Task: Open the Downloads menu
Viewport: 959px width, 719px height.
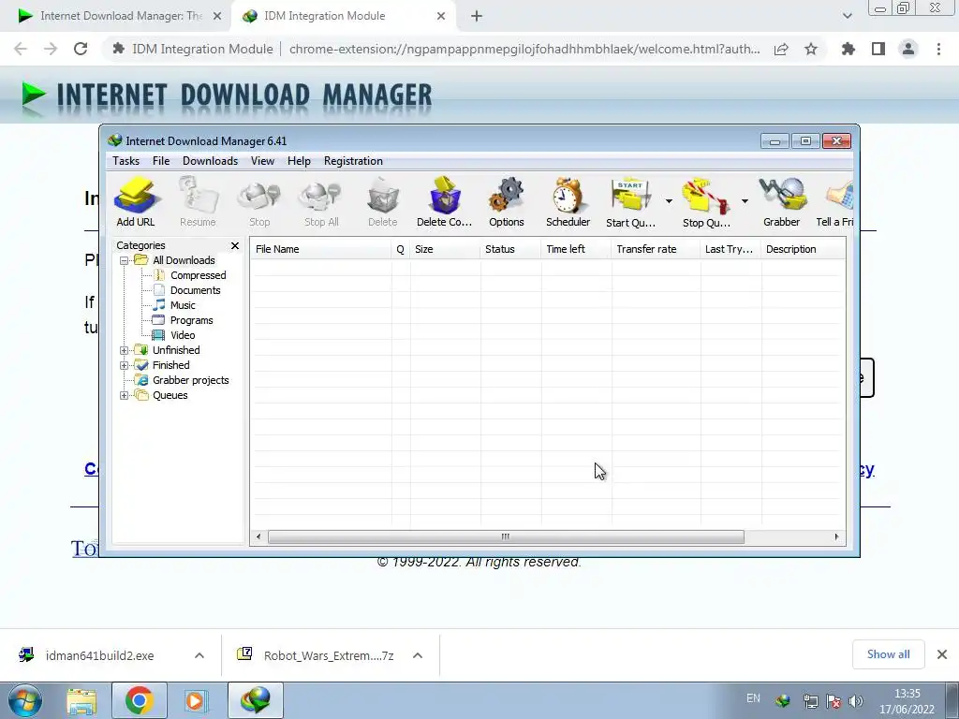Action: pyautogui.click(x=210, y=161)
